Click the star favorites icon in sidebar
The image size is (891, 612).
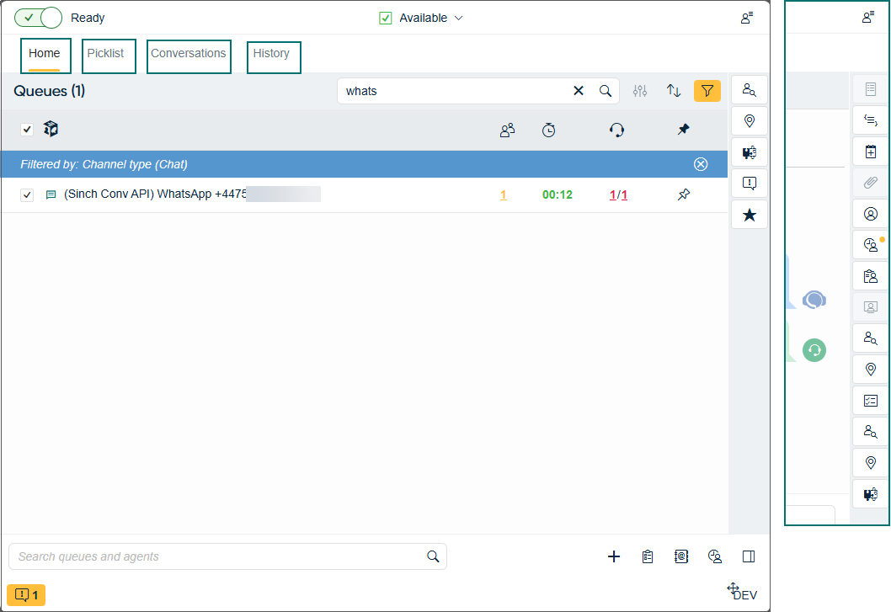click(749, 216)
